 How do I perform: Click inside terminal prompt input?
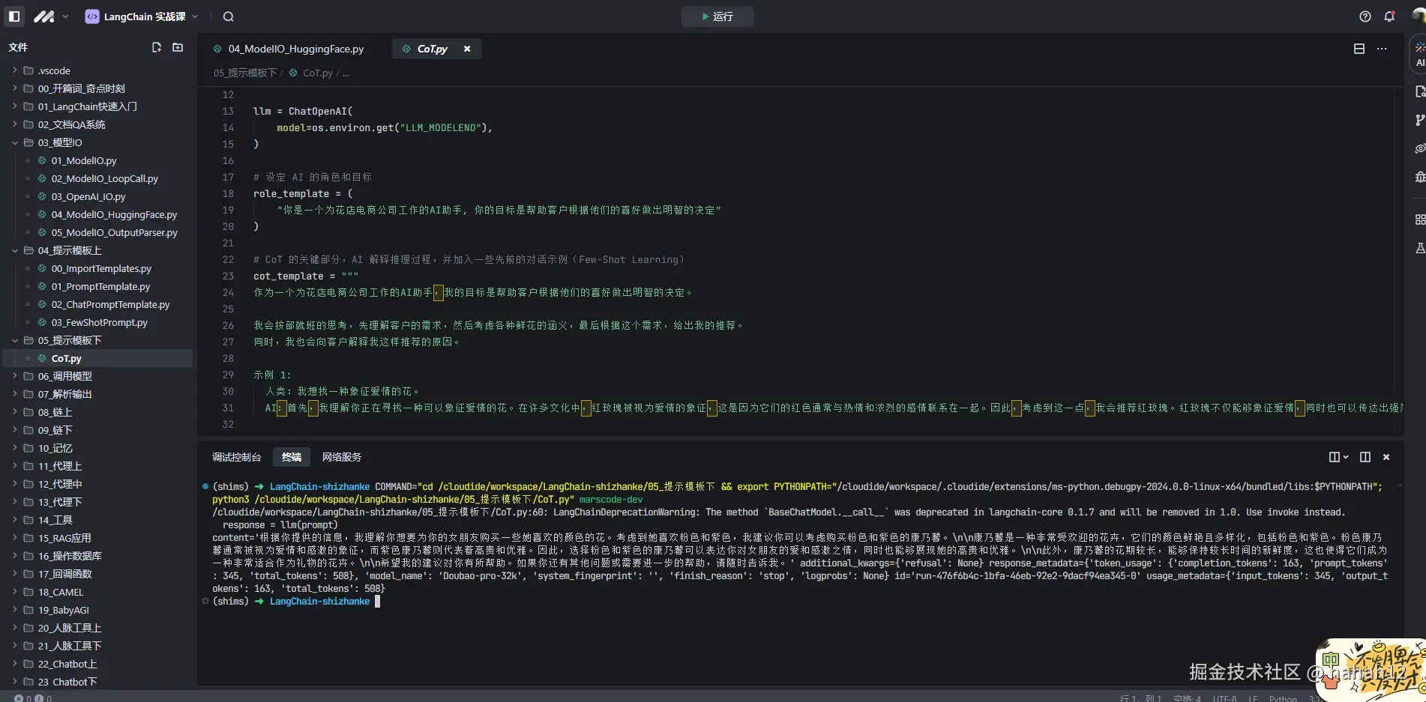coord(378,601)
